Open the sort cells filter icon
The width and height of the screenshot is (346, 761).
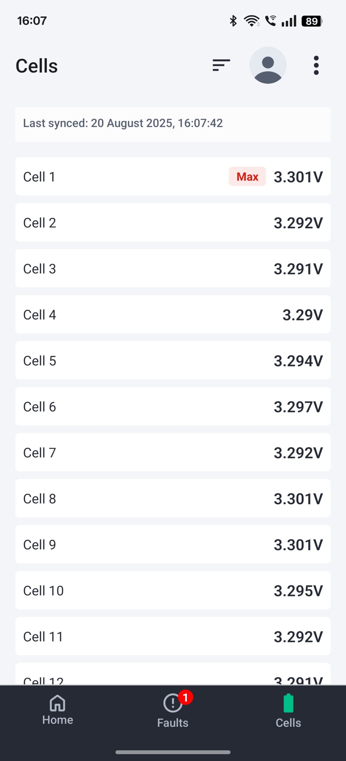click(221, 65)
